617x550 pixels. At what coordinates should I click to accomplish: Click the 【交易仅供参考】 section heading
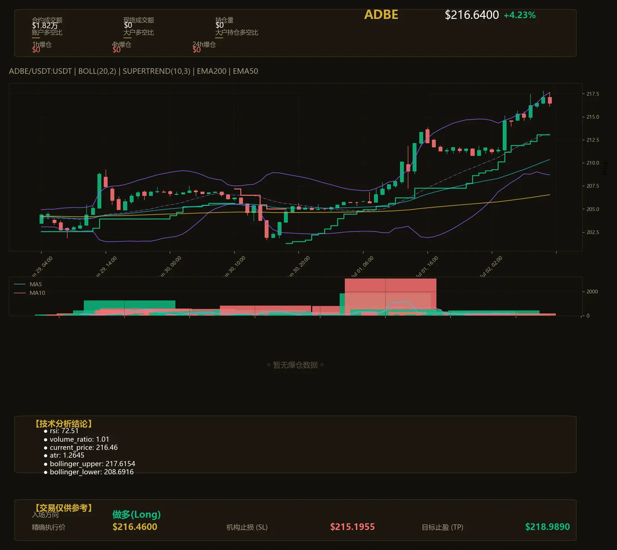(x=63, y=508)
